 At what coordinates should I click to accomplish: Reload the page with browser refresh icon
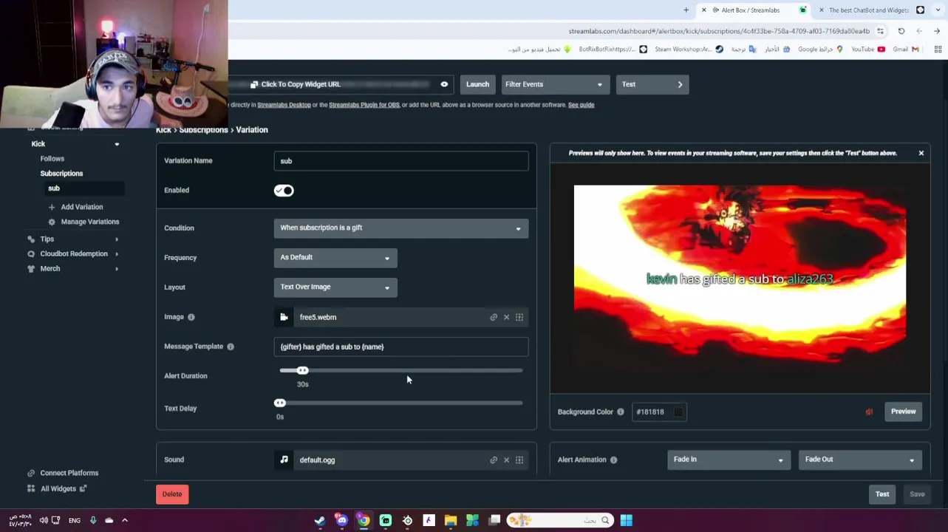coord(901,31)
